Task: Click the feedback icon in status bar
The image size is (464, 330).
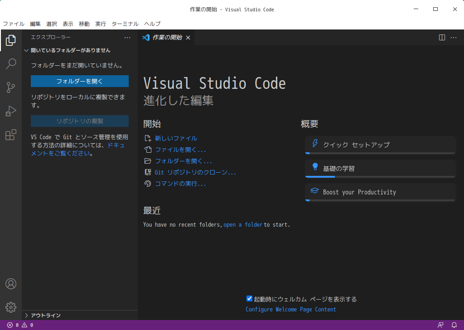Action: [440, 325]
